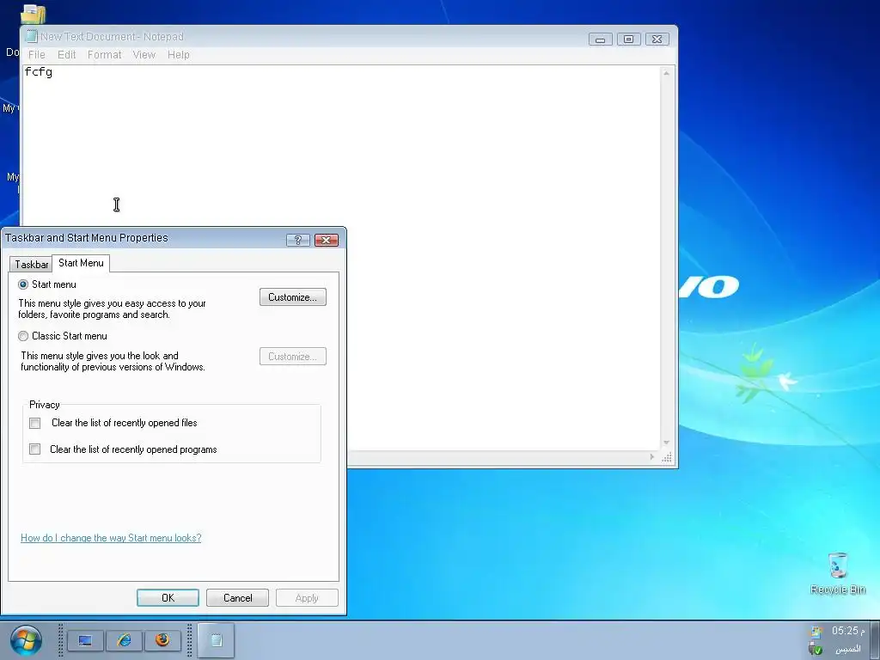The height and width of the screenshot is (660, 880).
Task: Click the help question mark in Properties dialog
Action: click(298, 240)
